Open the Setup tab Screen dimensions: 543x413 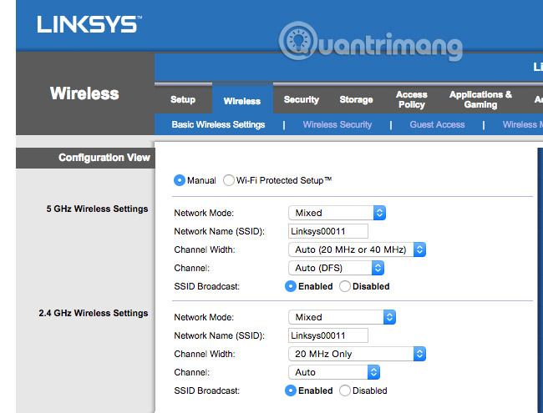183,99
